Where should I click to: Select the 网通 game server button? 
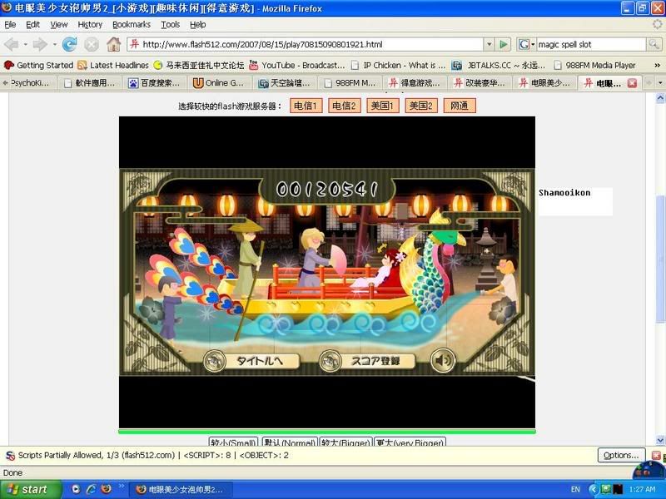coord(460,106)
